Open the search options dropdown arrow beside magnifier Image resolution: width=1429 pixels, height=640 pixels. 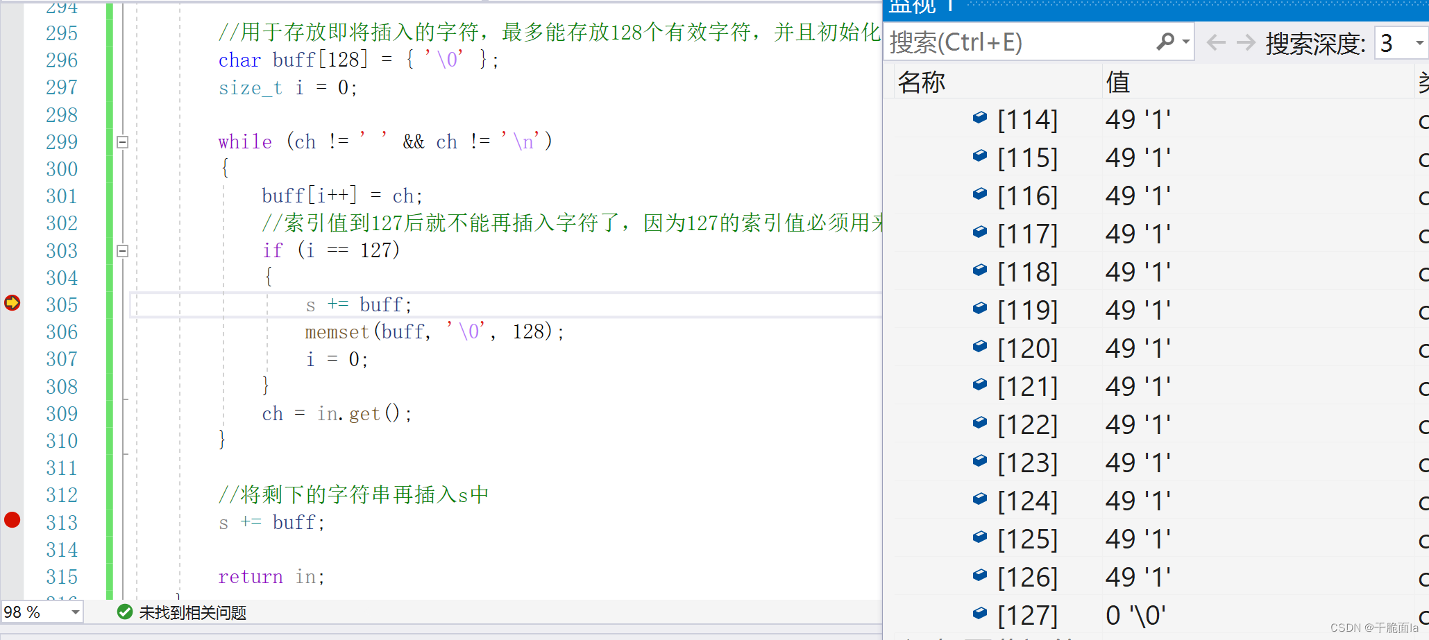[1186, 42]
